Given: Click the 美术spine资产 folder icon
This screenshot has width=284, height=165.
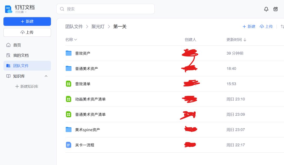Looking at the screenshot, I should pos(68,130).
